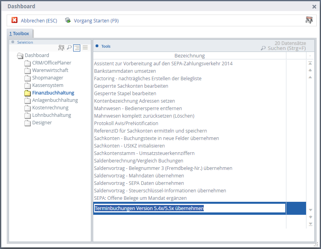321x249 pixels.
Task: Open the Warenwirtschaft folder in tree
Action: tap(50, 70)
